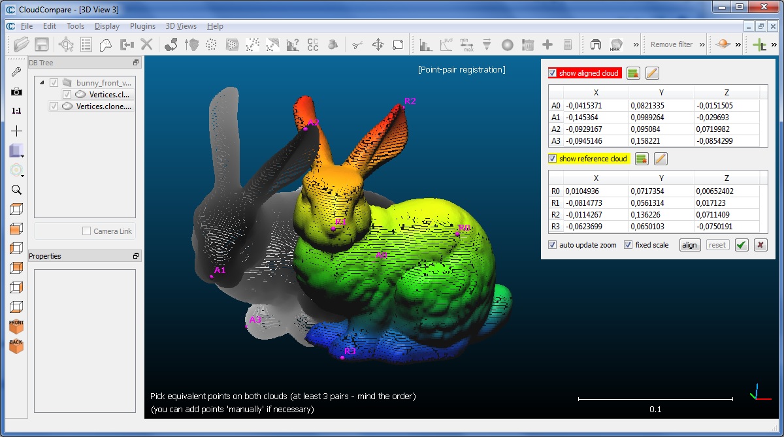Open the Segment tool (scissors icon)
The image size is (784, 437).
point(357,44)
